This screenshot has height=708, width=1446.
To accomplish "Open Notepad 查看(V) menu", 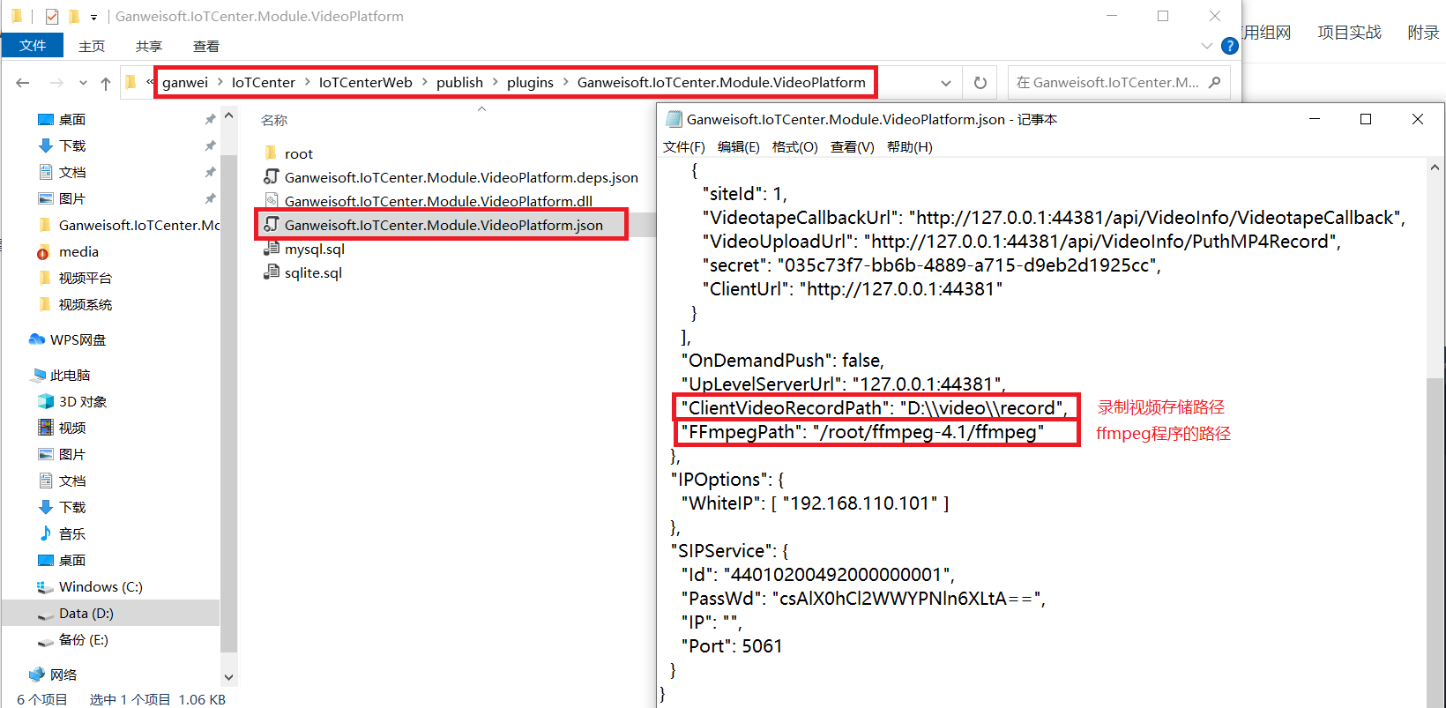I will click(x=853, y=146).
